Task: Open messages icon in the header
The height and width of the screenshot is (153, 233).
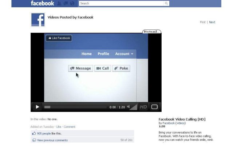Action: pyautogui.click(x=66, y=3)
